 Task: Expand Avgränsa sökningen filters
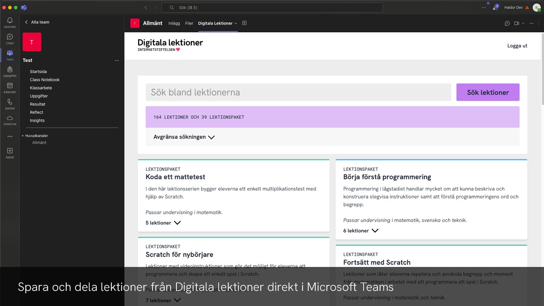pyautogui.click(x=184, y=137)
